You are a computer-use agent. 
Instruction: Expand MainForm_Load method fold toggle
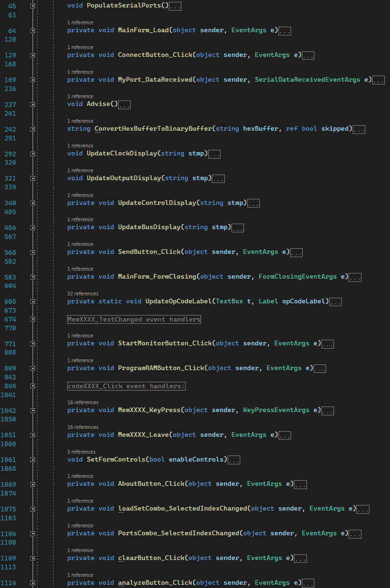click(x=33, y=31)
